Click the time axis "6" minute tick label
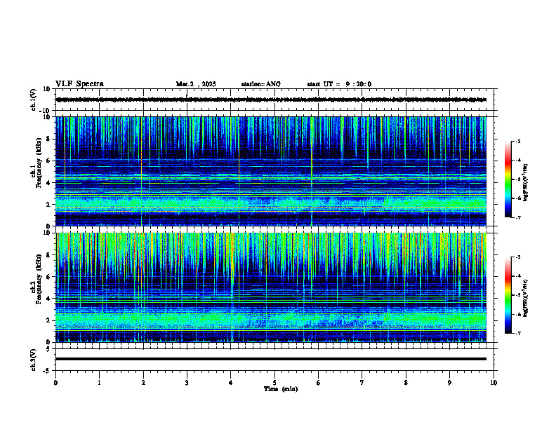 319,383
